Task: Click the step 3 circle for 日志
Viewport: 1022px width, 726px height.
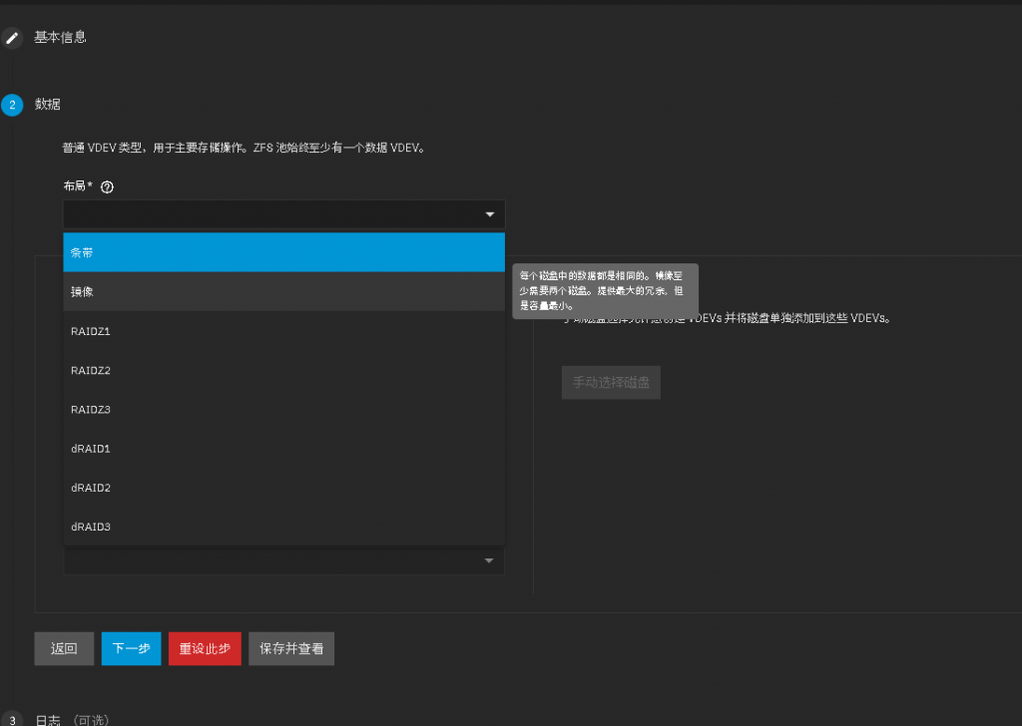Action: coord(12,719)
